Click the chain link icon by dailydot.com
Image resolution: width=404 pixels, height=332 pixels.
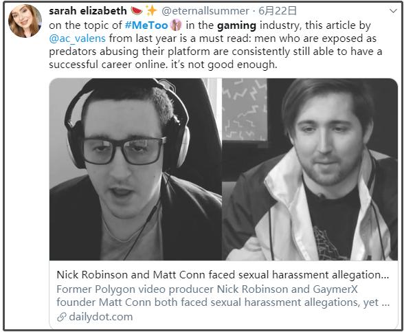pos(62,317)
